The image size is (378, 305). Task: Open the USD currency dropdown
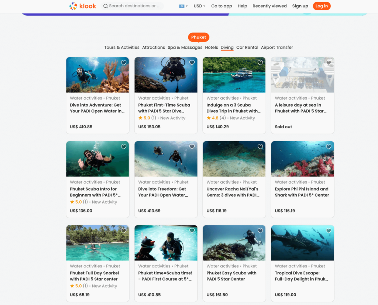pos(199,6)
